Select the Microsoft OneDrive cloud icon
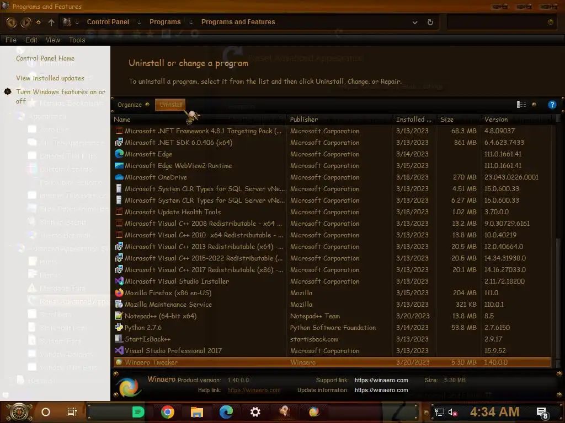The image size is (565, 423). click(x=119, y=177)
